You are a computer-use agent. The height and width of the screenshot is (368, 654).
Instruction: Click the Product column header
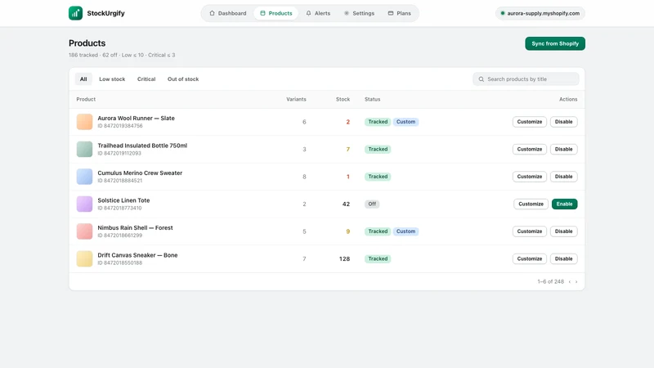(86, 99)
